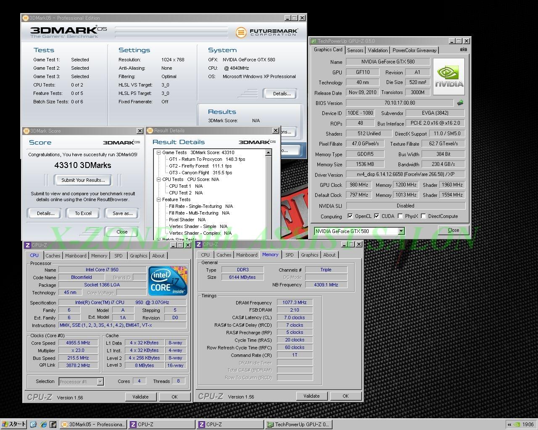This screenshot has width=538, height=430.
Task: Click Validate in the left CPU-Z window
Action: (140, 397)
